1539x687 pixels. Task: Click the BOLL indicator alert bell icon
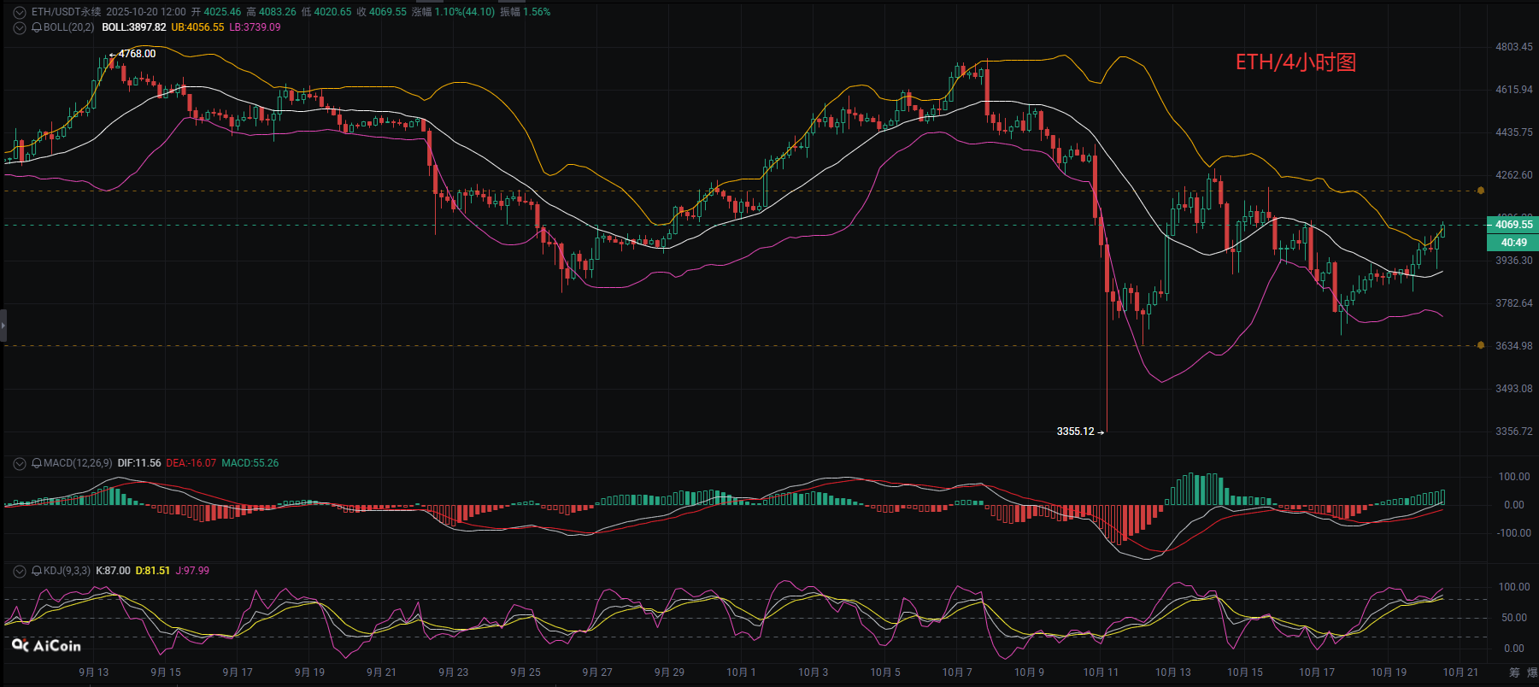[x=37, y=27]
